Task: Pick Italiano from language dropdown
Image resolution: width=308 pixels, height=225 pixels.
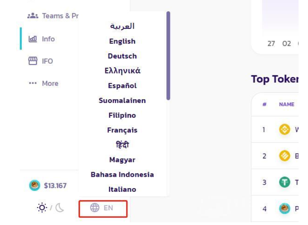Action: coord(122,190)
